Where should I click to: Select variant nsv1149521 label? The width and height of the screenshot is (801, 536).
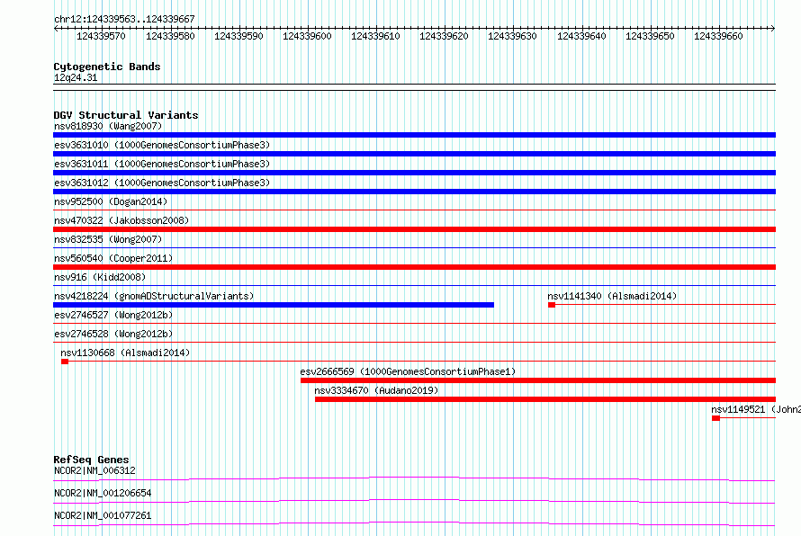coord(755,409)
